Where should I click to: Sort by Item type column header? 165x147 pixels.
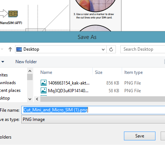click(133, 72)
